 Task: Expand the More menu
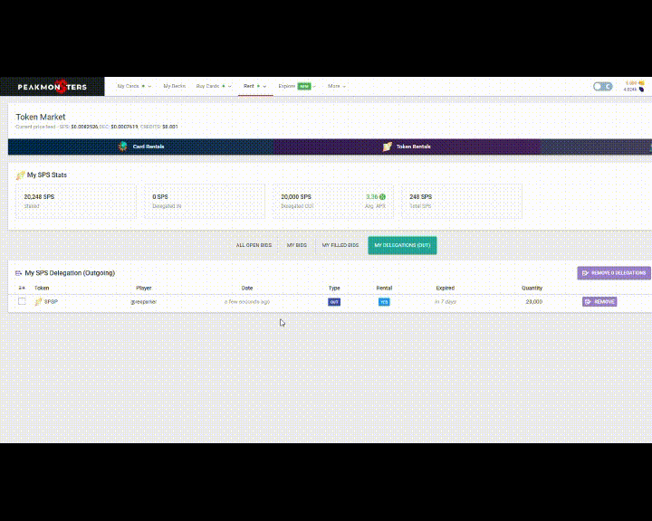coord(336,86)
